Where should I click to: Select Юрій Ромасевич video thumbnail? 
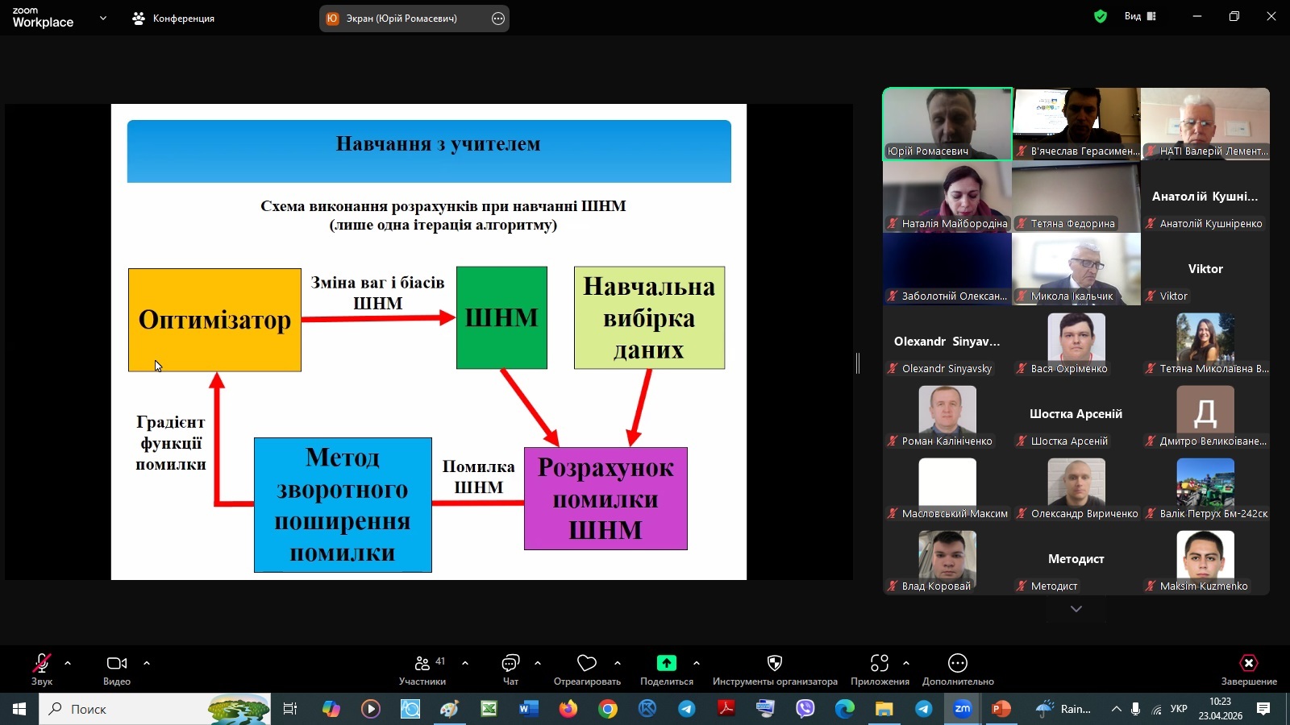947,123
